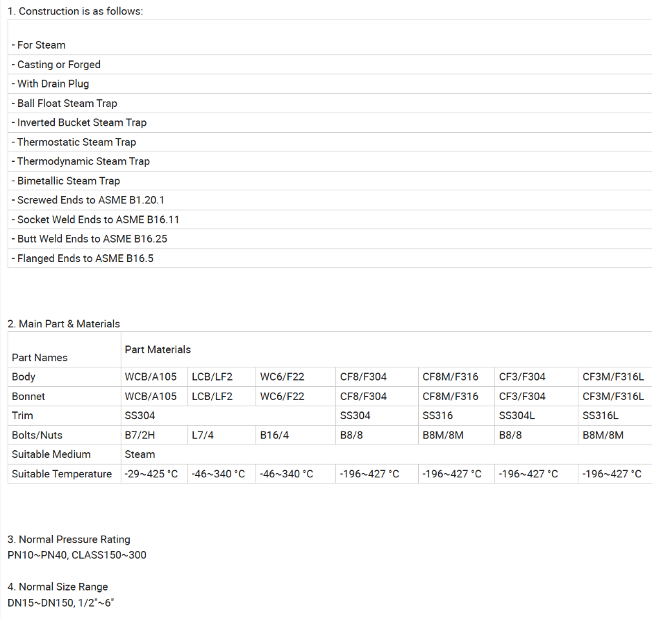Image resolution: width=652 pixels, height=619 pixels.
Task: Click the 'Ball Float Steam Trap' row
Action: point(330,103)
